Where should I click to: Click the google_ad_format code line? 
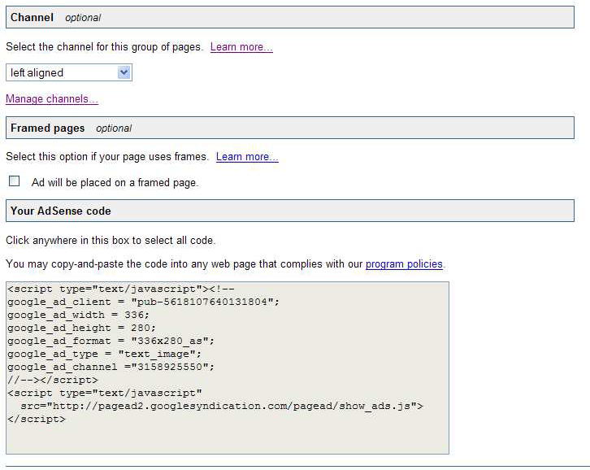(x=111, y=341)
